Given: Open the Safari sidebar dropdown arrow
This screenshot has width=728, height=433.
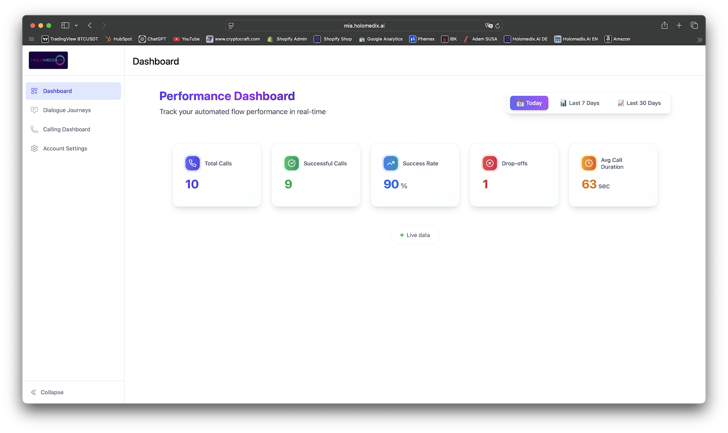Looking at the screenshot, I should point(76,26).
